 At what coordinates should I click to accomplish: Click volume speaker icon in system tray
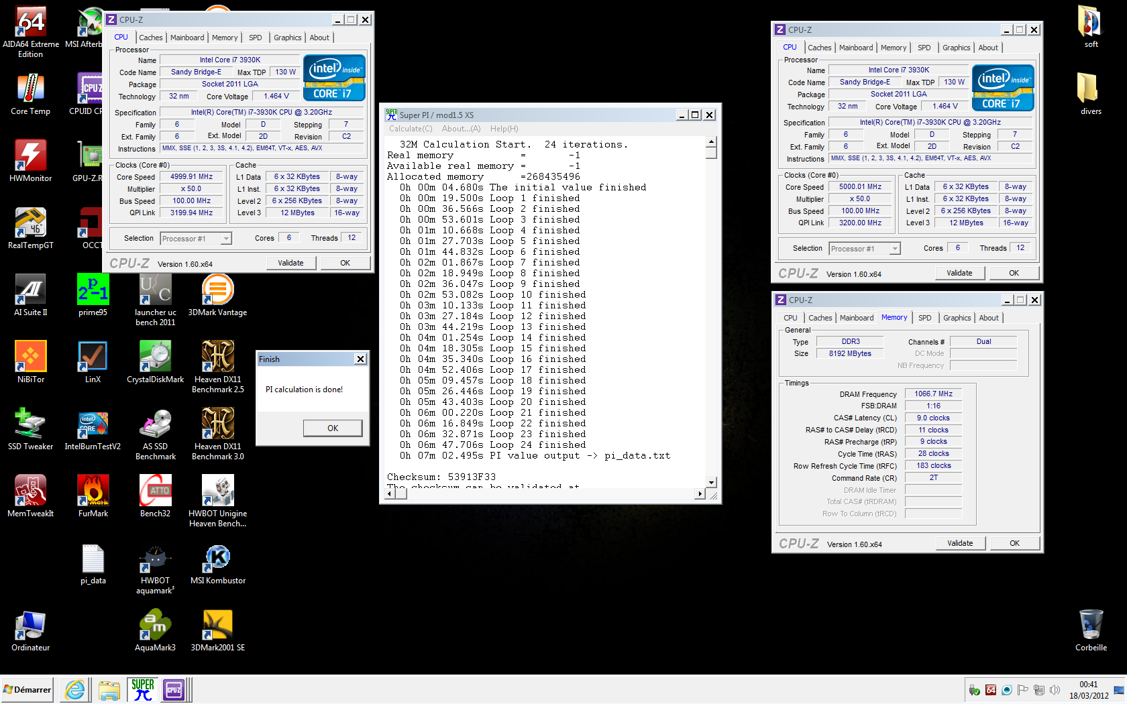click(x=1055, y=690)
